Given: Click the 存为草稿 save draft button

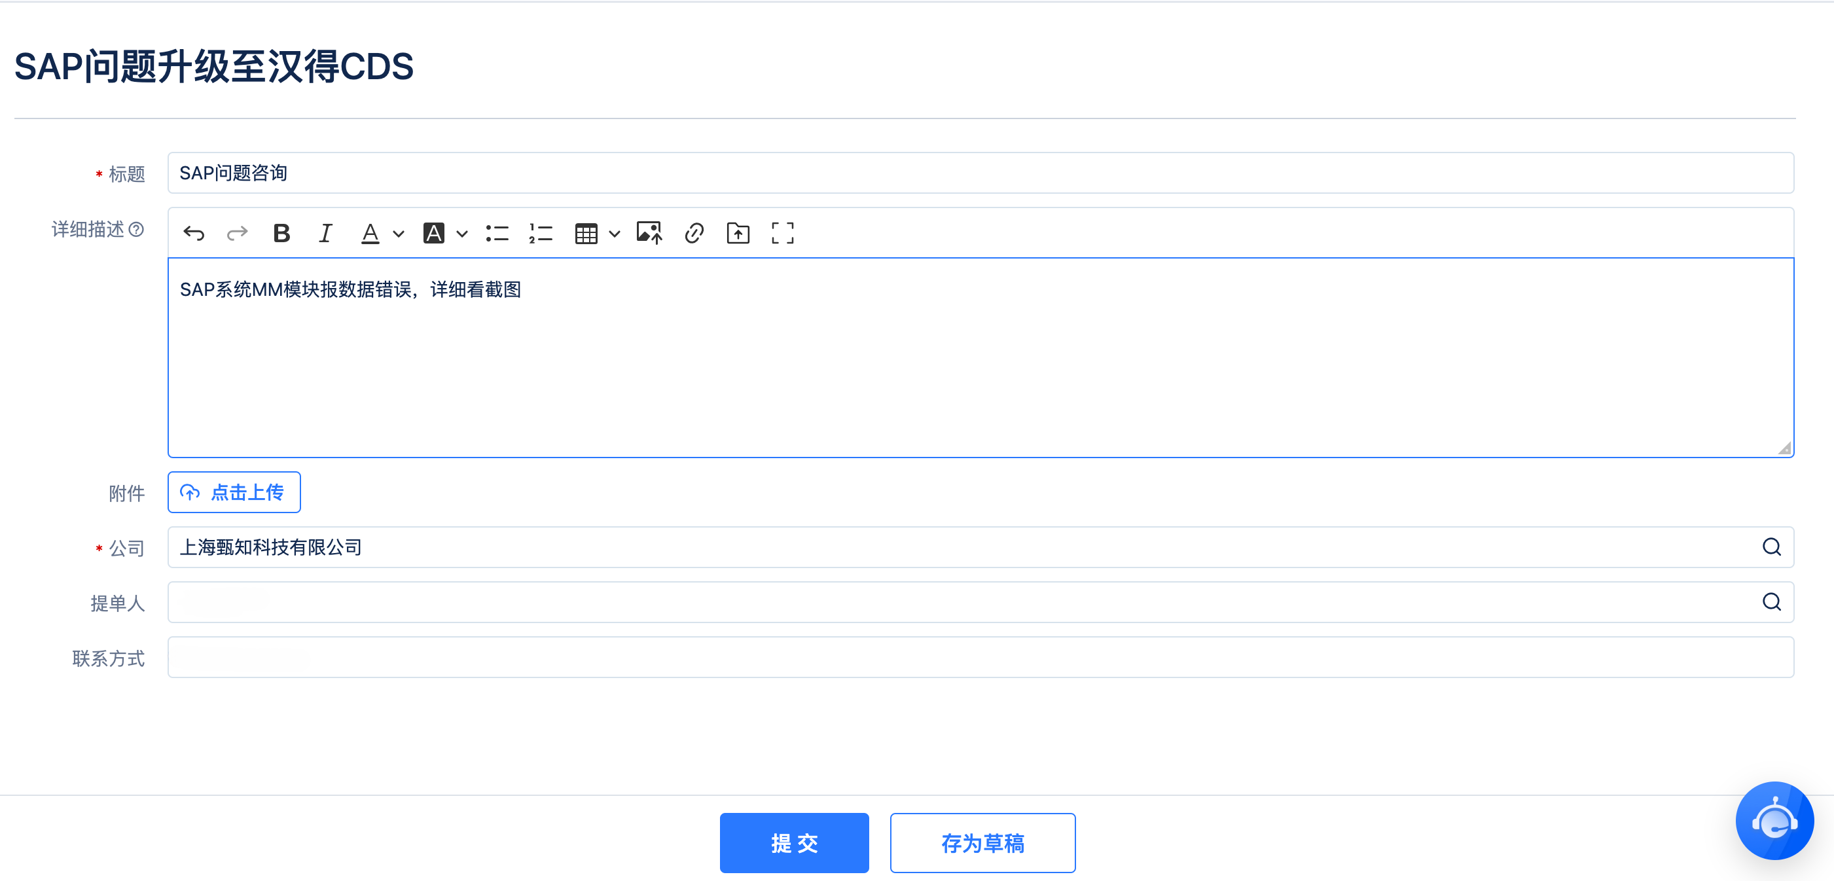Looking at the screenshot, I should [982, 842].
